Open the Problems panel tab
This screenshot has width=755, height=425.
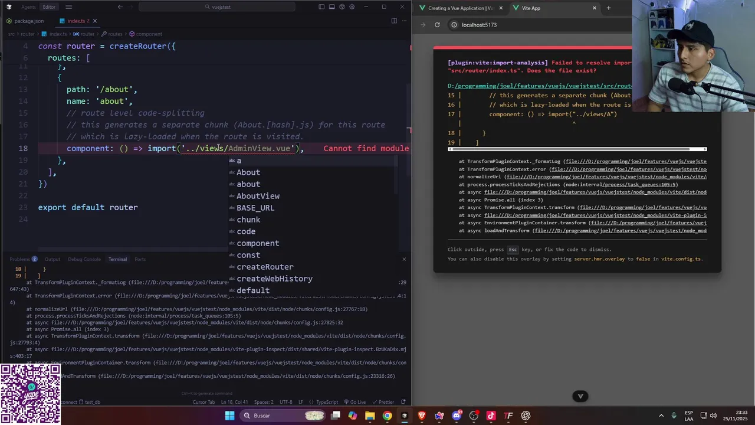(23, 259)
